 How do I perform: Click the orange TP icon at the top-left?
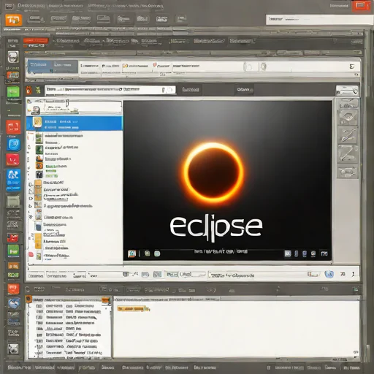14,20
